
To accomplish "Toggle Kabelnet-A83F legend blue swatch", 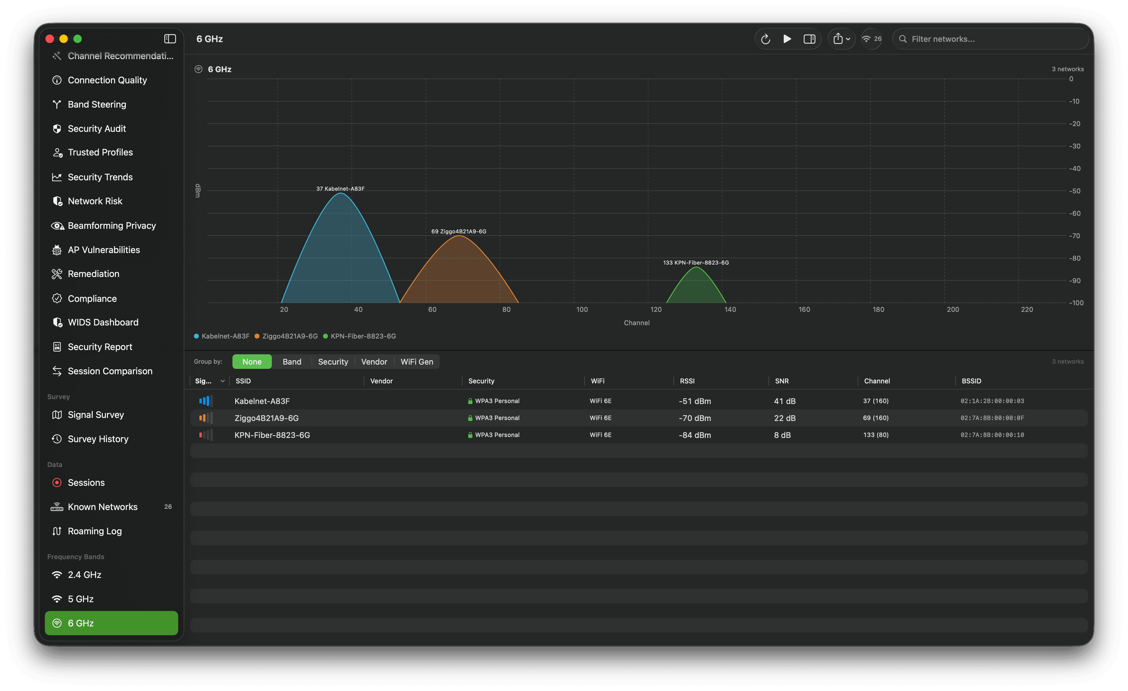I will point(196,336).
